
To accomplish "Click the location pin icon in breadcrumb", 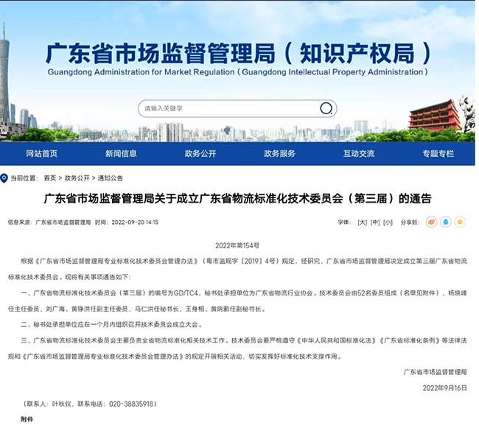I will pyautogui.click(x=4, y=178).
